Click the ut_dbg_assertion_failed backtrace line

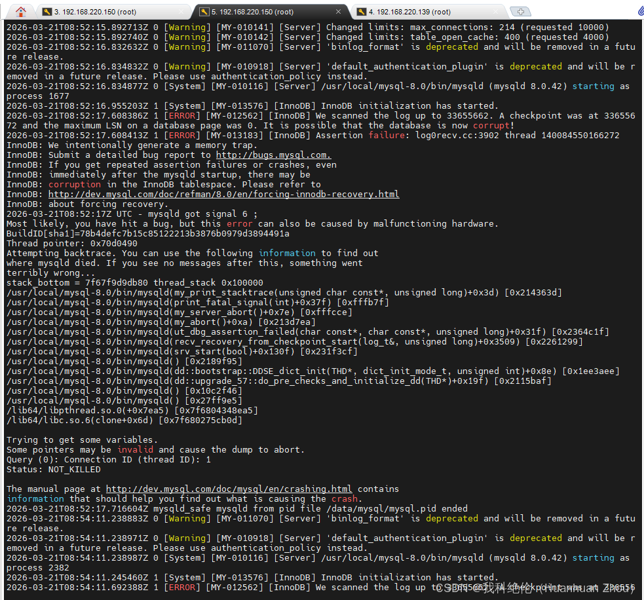click(x=308, y=332)
